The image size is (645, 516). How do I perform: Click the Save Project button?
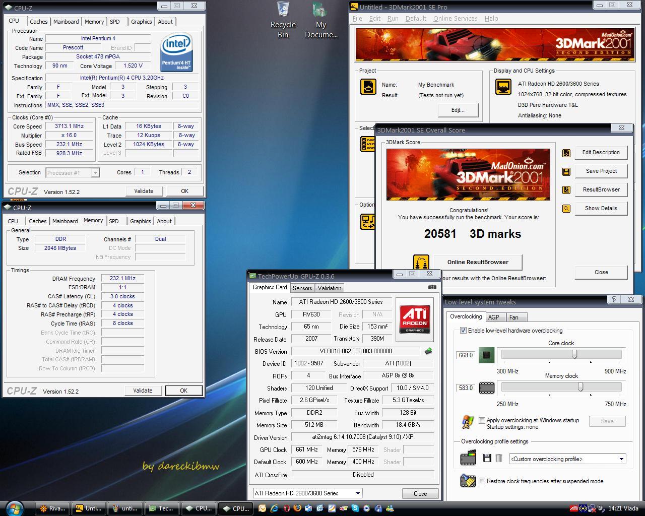click(601, 171)
